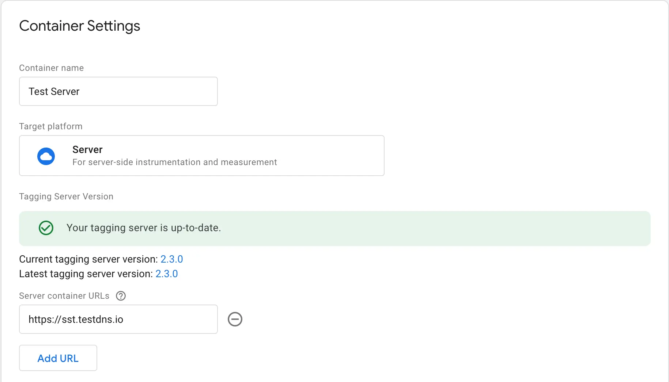The width and height of the screenshot is (669, 382).
Task: Click the 'Server container URLs' label
Action: (64, 296)
